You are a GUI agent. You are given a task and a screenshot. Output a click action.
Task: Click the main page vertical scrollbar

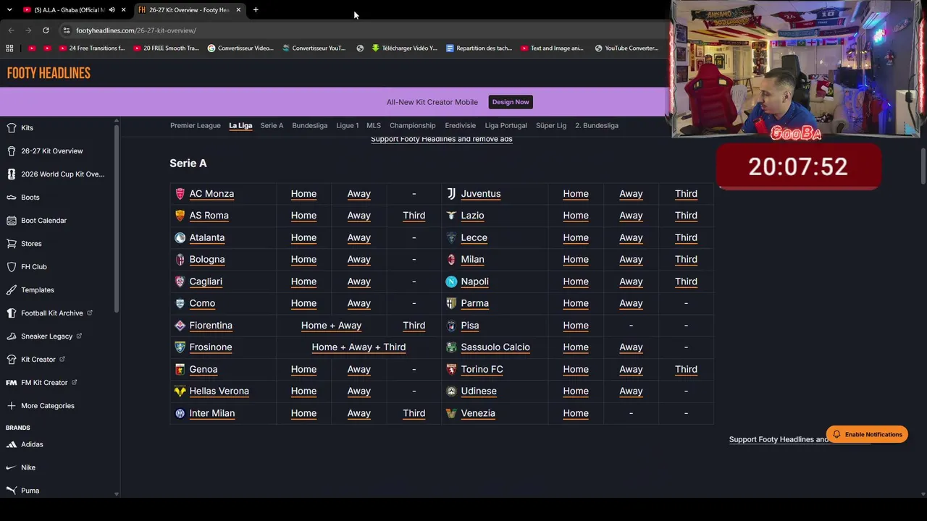pos(923,166)
